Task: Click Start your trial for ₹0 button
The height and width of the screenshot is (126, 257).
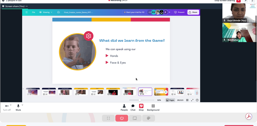Action: (134, 12)
